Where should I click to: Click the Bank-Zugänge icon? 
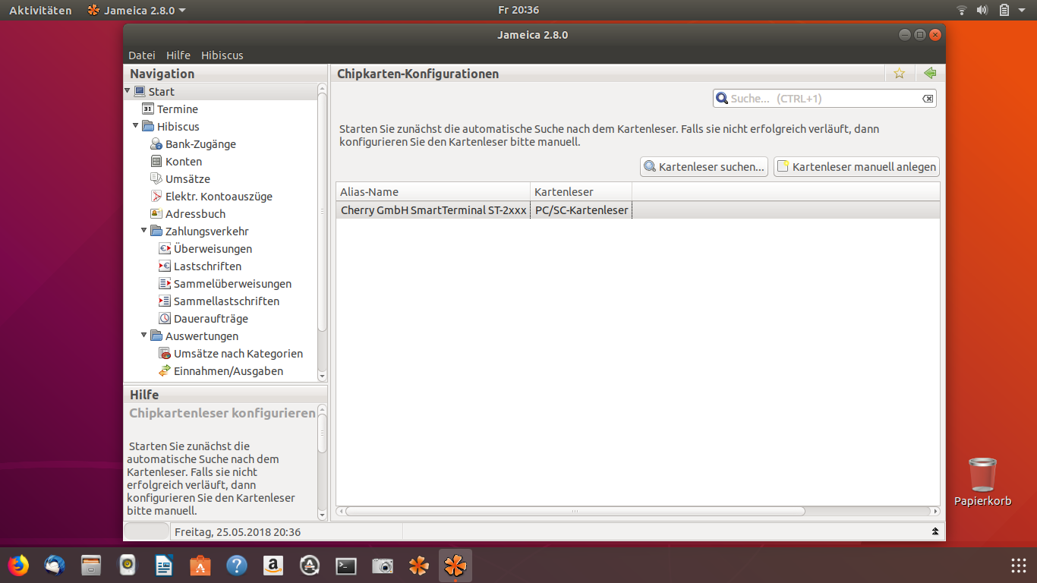point(156,143)
